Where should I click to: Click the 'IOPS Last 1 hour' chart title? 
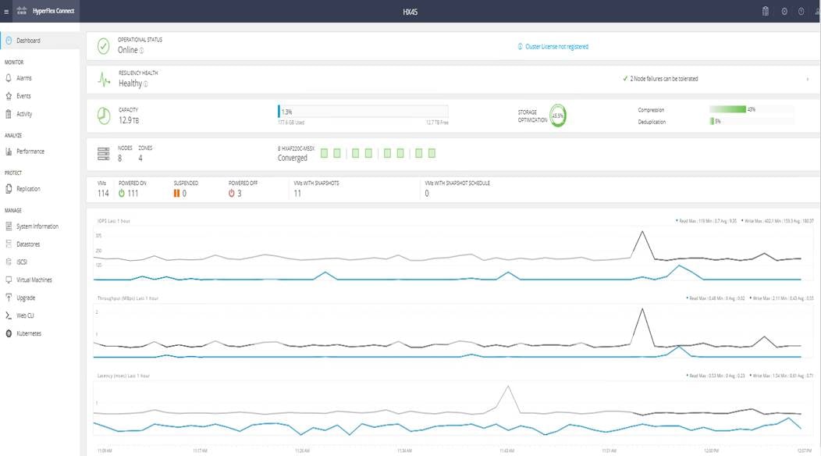(x=114, y=221)
